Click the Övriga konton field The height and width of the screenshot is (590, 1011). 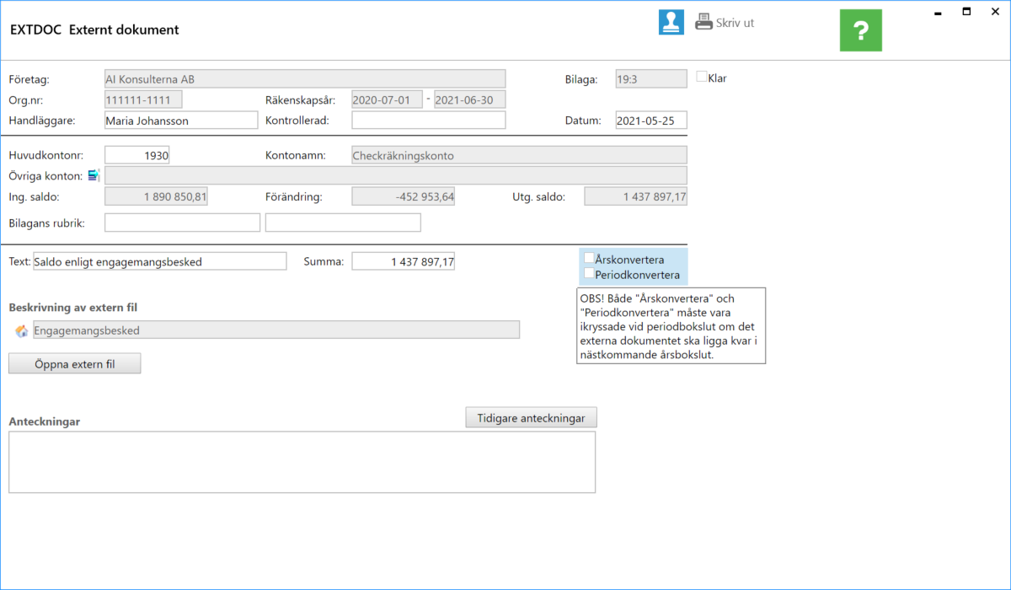(x=395, y=175)
